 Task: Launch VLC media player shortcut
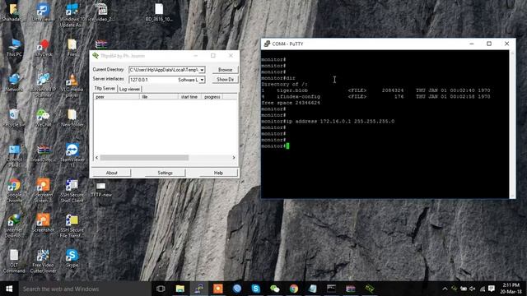(x=72, y=86)
